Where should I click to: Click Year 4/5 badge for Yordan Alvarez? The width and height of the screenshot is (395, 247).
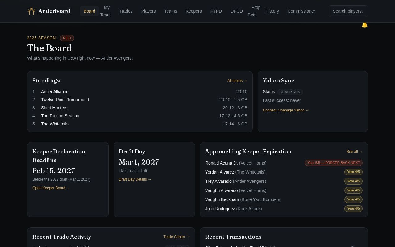click(x=353, y=172)
